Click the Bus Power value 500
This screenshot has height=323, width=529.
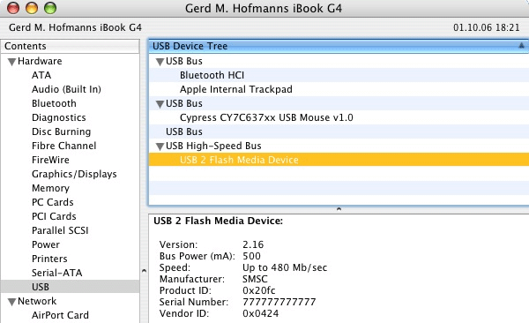click(251, 256)
